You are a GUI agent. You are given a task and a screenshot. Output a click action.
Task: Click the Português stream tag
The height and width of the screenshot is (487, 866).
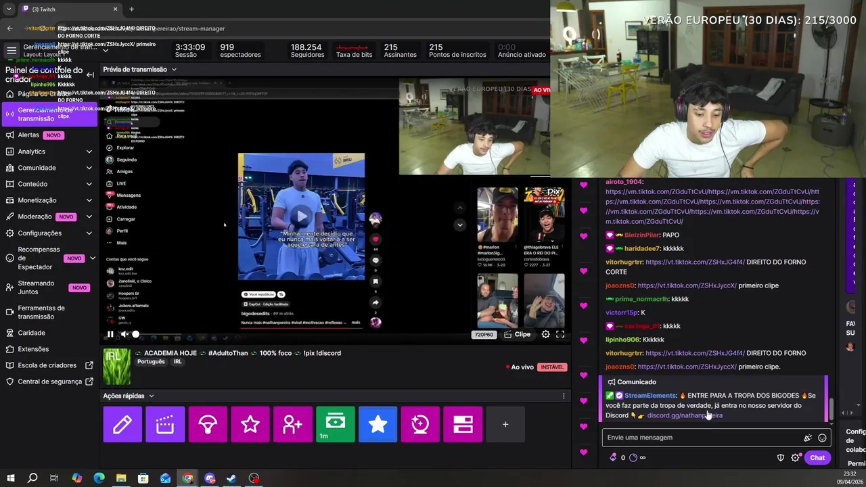151,362
